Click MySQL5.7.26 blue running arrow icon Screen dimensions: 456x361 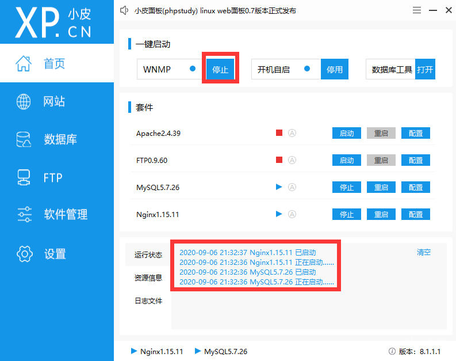(x=279, y=187)
